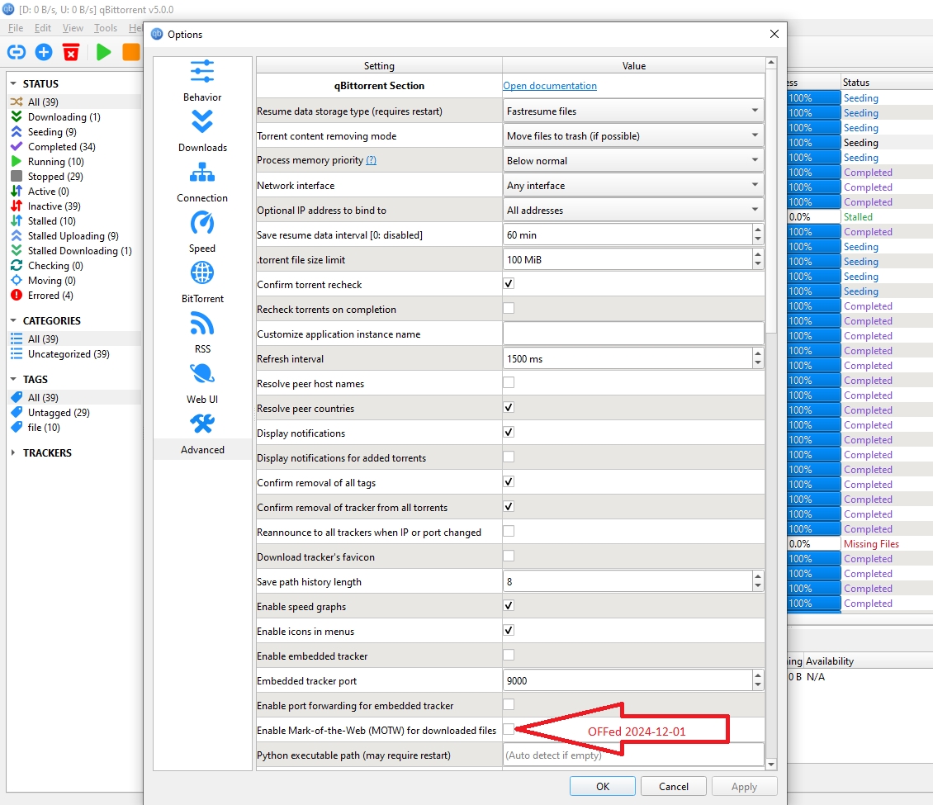Enable Recheck torrents on completion
Viewport: 933px width, 805px height.
pyautogui.click(x=509, y=308)
